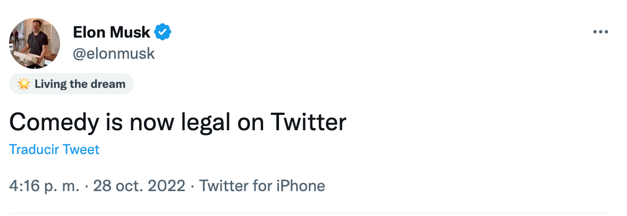Translate tweet via Traducir Tweet link
Screen dimensions: 627x216
click(54, 150)
